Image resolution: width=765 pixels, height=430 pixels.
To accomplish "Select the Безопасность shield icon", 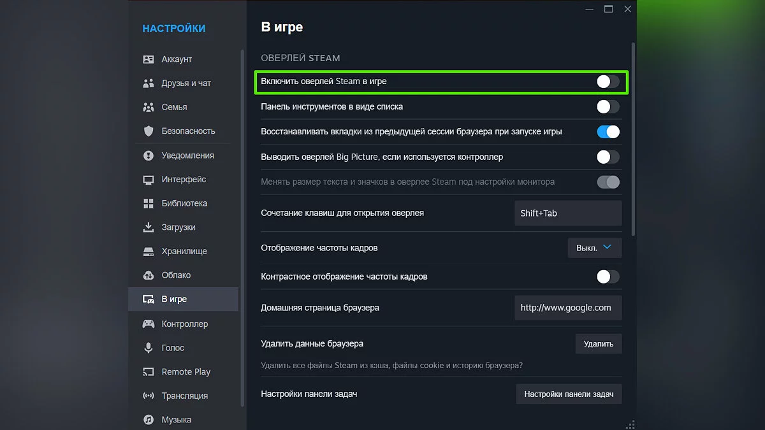I will pos(149,131).
